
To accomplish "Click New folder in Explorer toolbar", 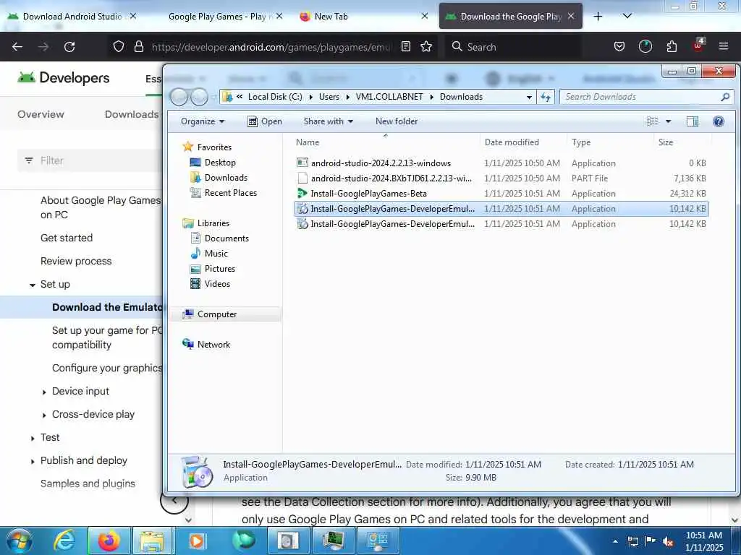I will pyautogui.click(x=397, y=121).
